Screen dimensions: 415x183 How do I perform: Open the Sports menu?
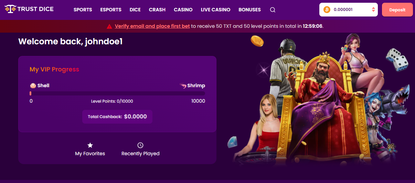[x=83, y=10]
